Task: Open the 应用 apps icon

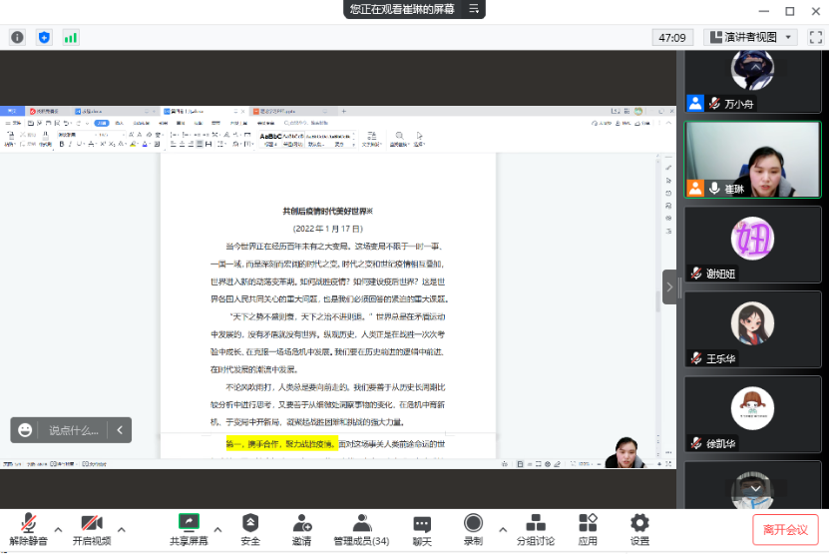Action: tap(588, 529)
